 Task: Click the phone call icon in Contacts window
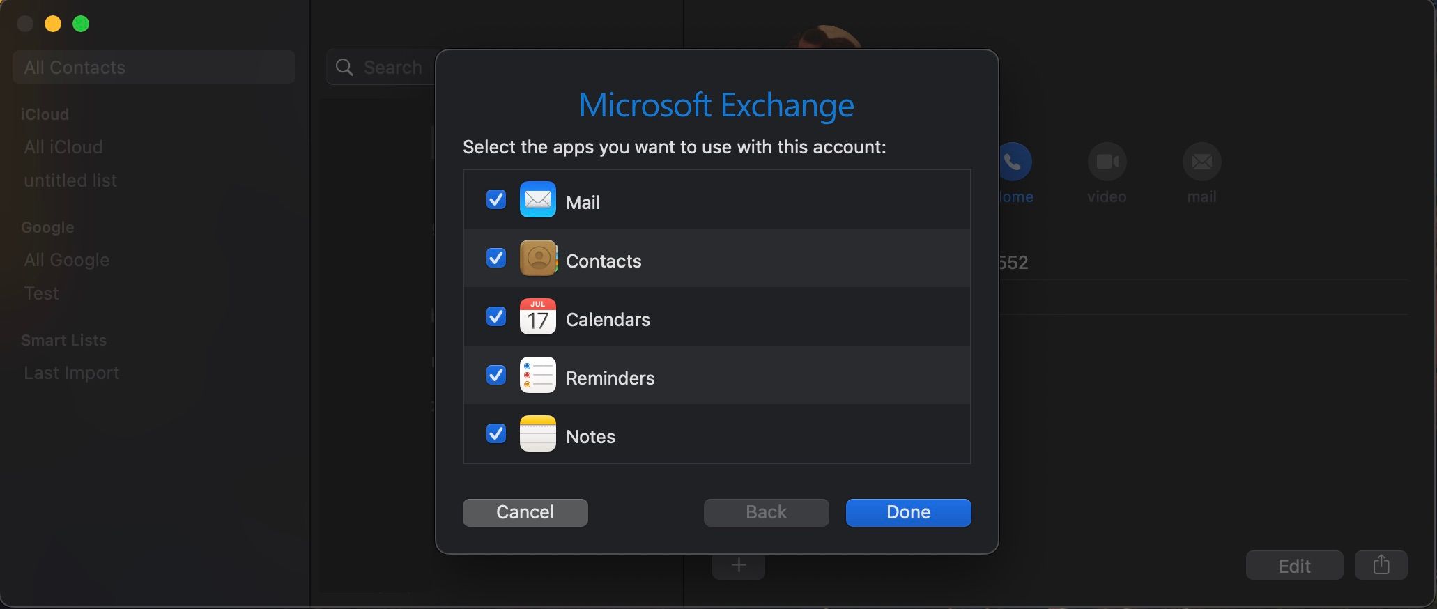pos(1013,162)
